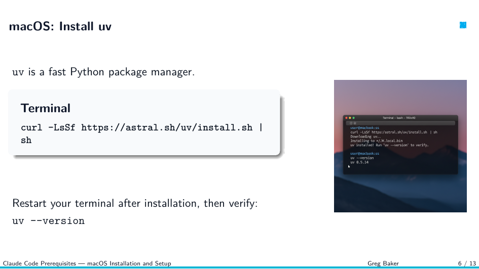The width and height of the screenshot is (479, 269).
Task: Click the terminal screenshot image
Action: pos(400,146)
